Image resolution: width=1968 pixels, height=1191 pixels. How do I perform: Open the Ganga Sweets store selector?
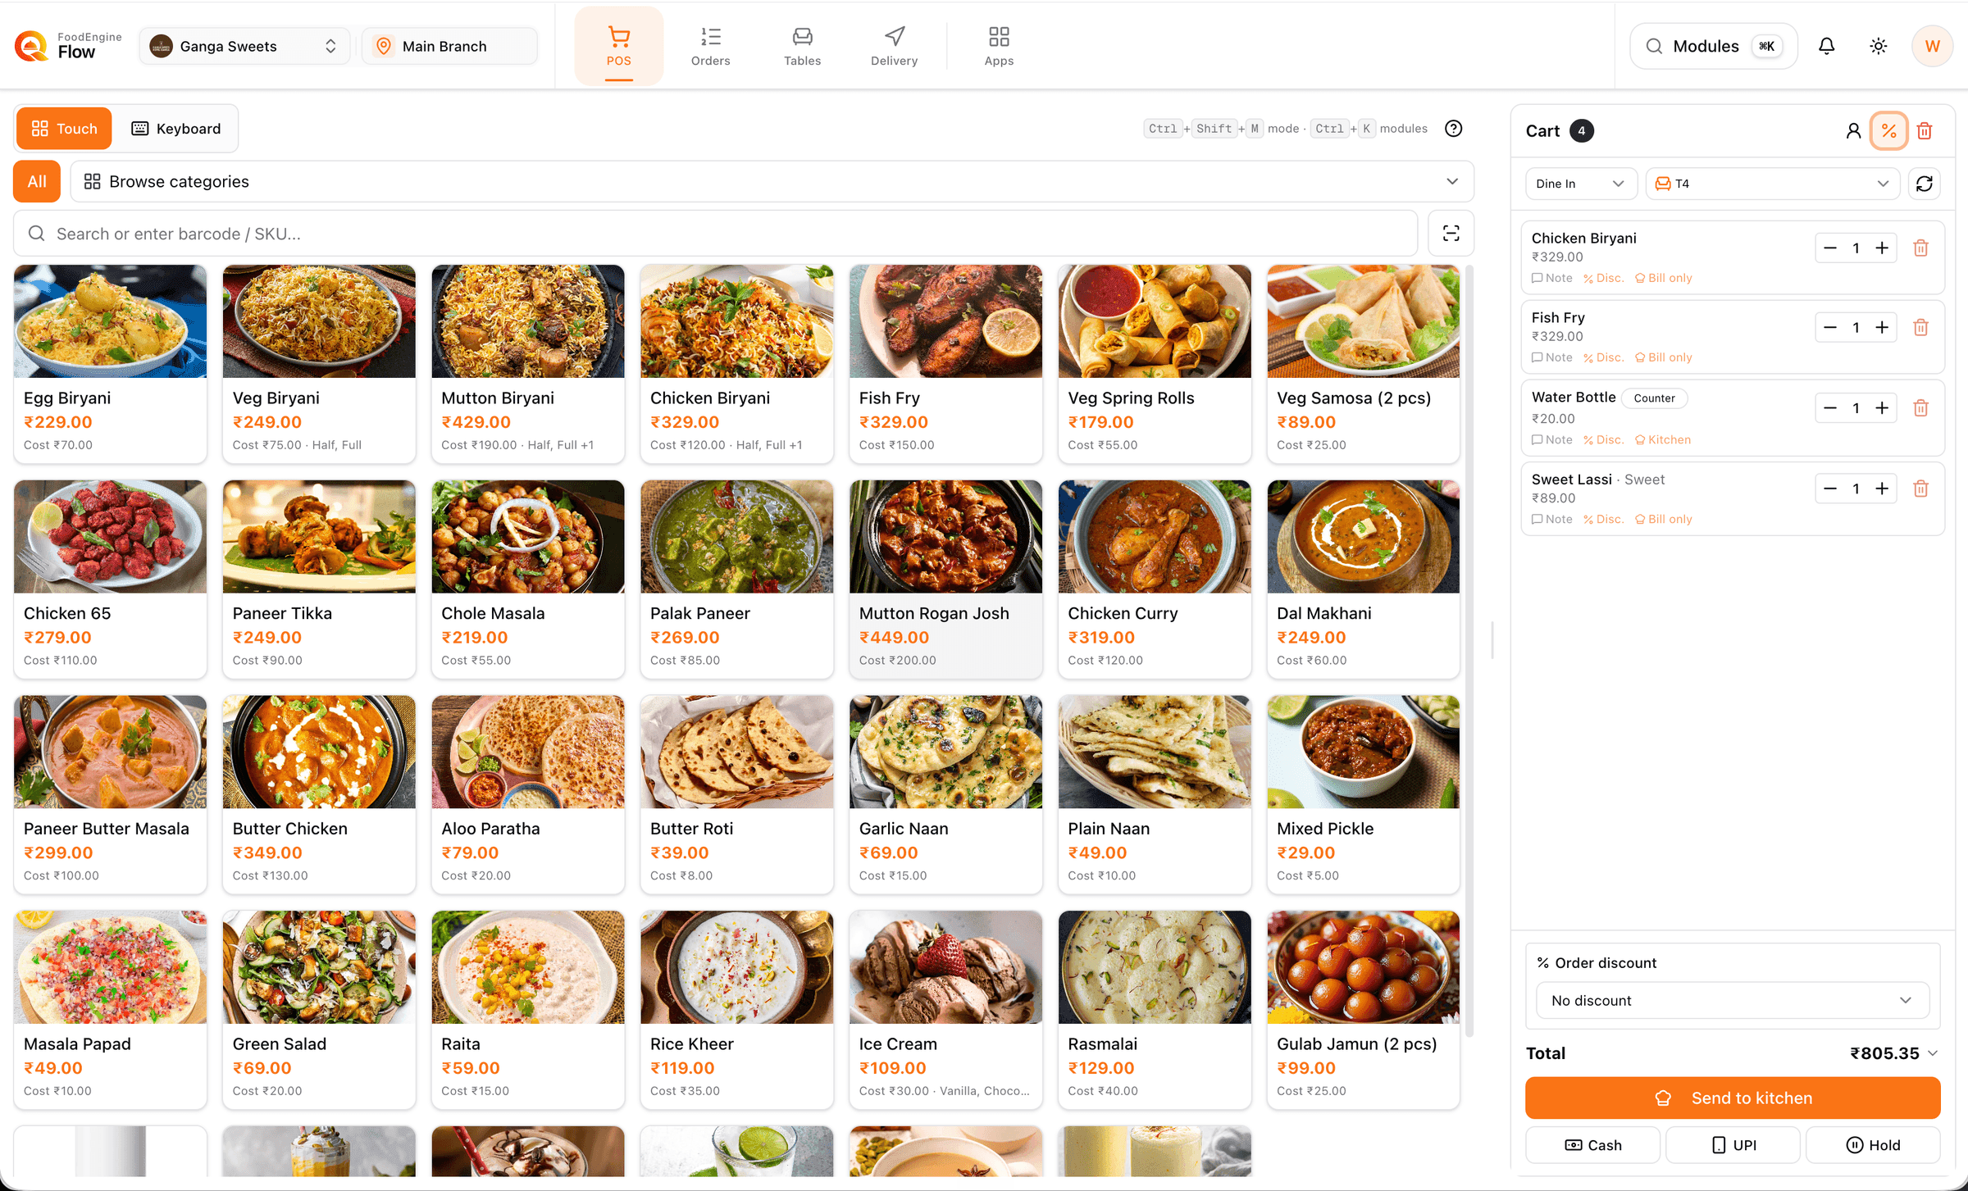pos(244,46)
